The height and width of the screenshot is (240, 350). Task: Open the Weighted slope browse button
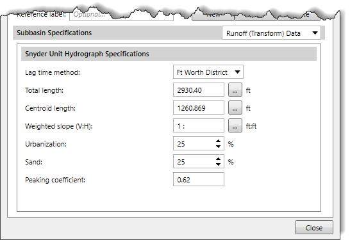click(x=235, y=125)
